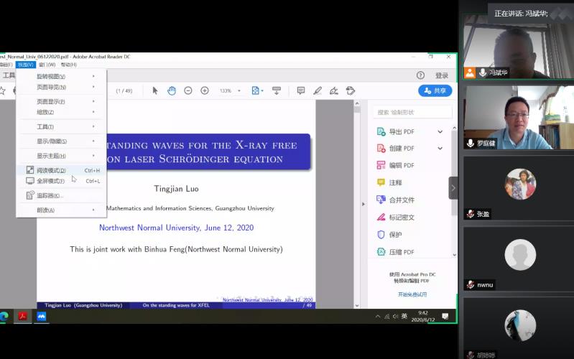Toggle Reading Mode (阅读模式) in View menu

click(51, 170)
